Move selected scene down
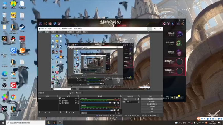 pyautogui.click(x=49, y=112)
